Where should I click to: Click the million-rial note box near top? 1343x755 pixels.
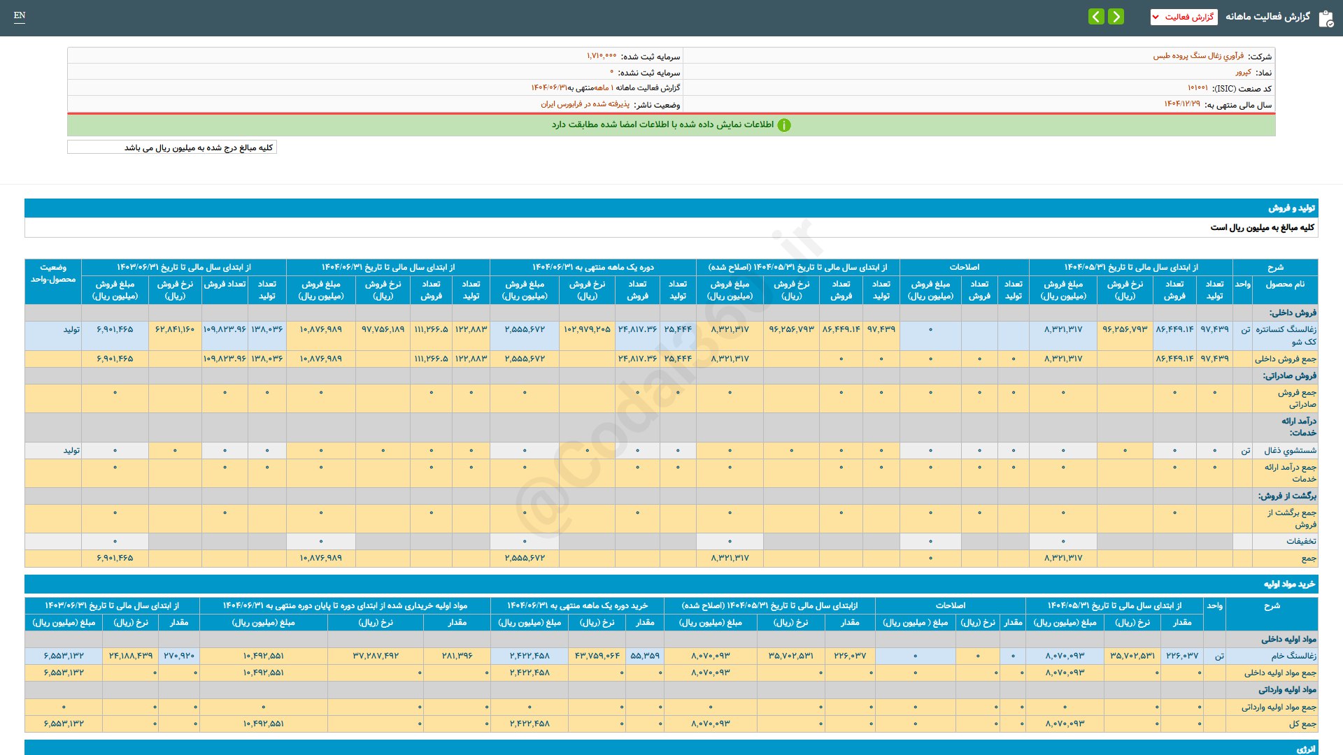pos(172,148)
